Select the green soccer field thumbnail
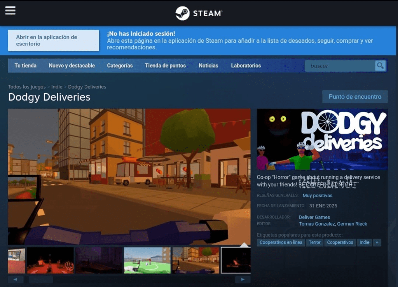This screenshot has height=287, width=398. point(147,260)
